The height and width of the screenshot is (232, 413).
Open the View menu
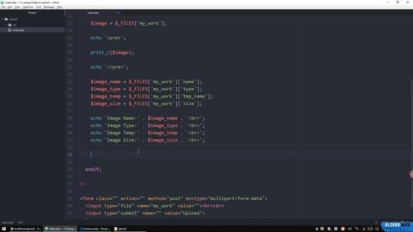coord(17,7)
